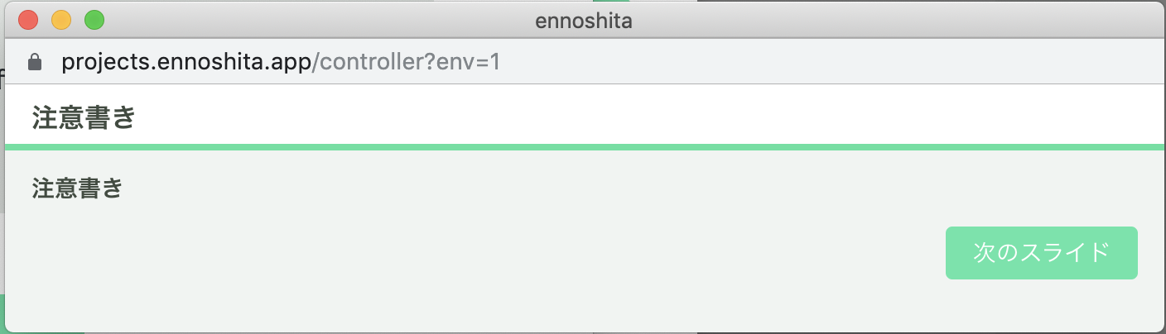Advance to the next slide
This screenshot has height=334, width=1166.
(x=1042, y=253)
